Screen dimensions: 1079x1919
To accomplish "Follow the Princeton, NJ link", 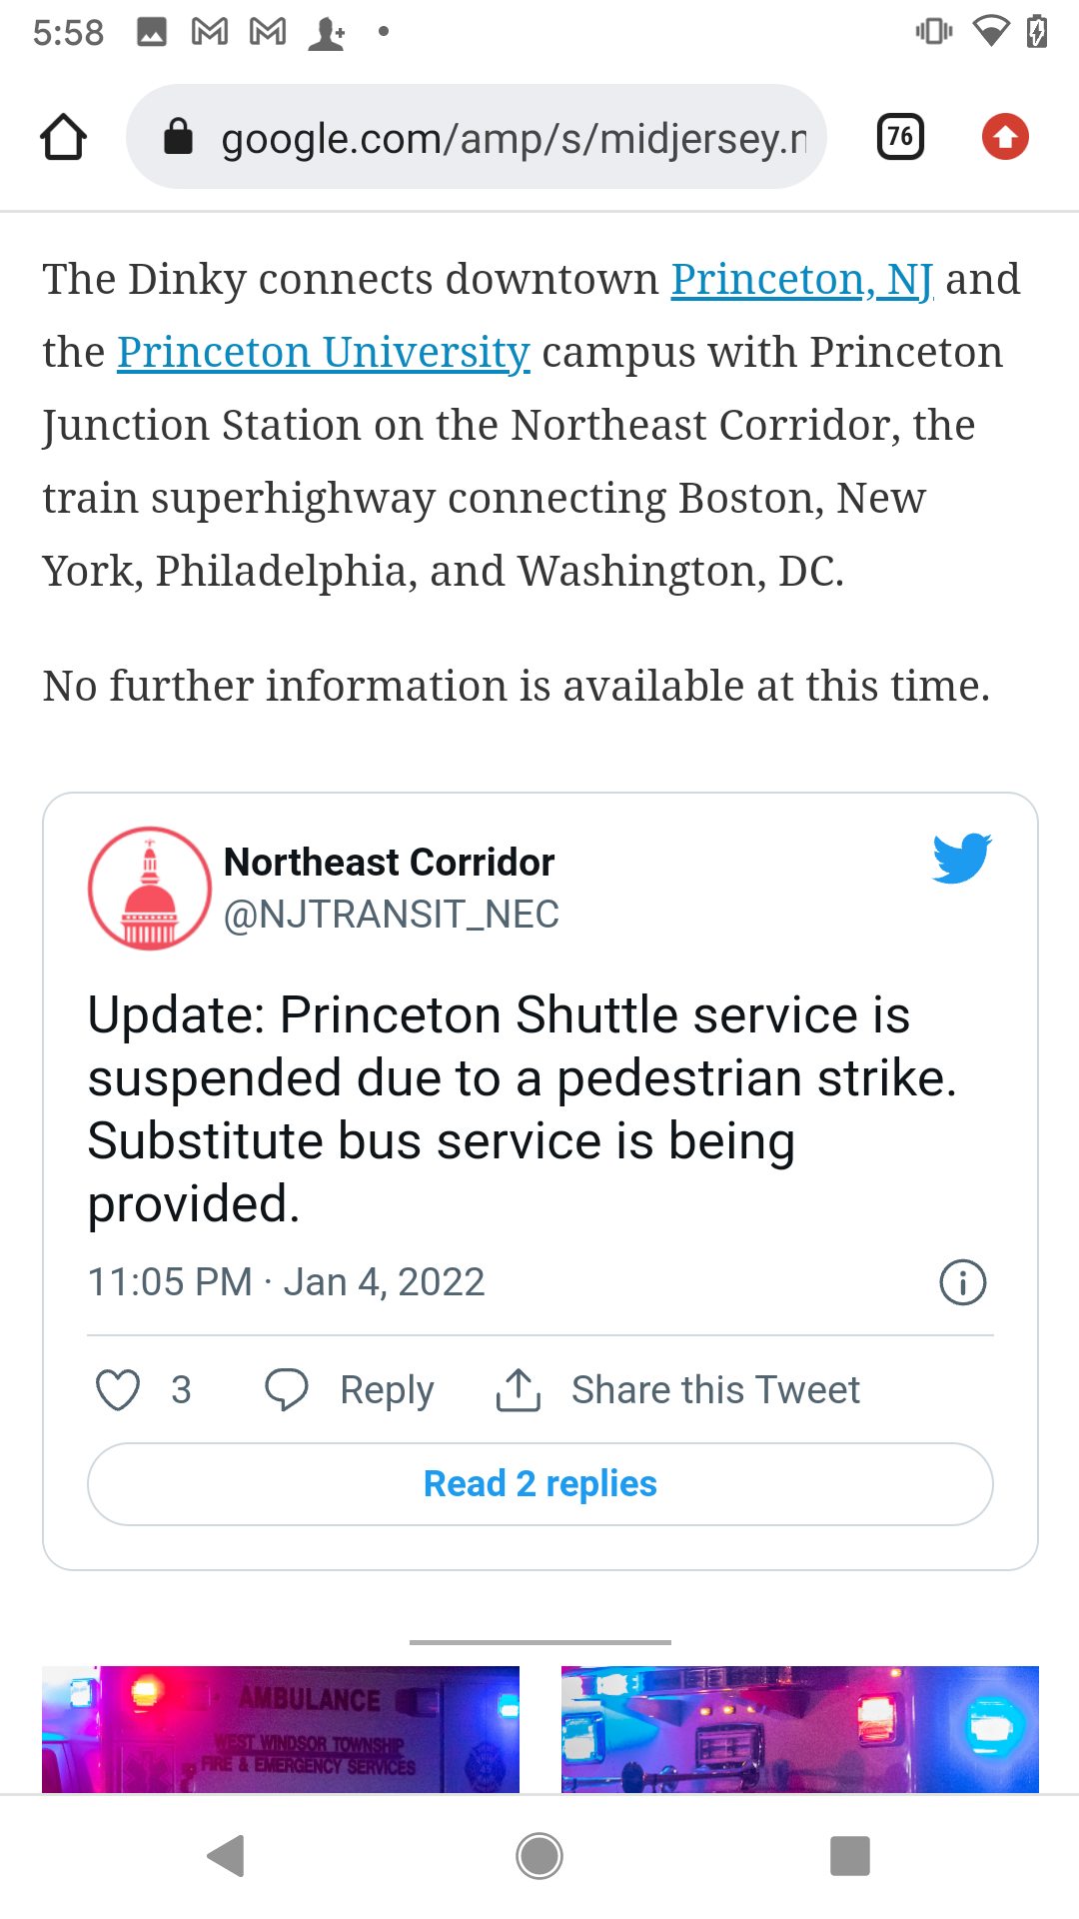I will 802,279.
